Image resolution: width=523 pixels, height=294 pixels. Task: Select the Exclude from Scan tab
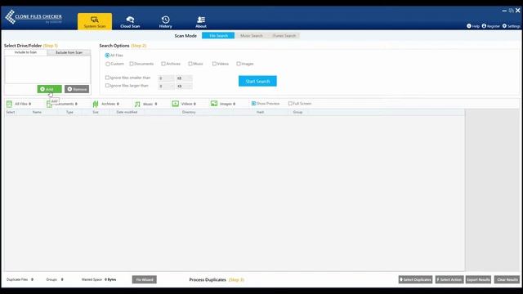pos(69,52)
